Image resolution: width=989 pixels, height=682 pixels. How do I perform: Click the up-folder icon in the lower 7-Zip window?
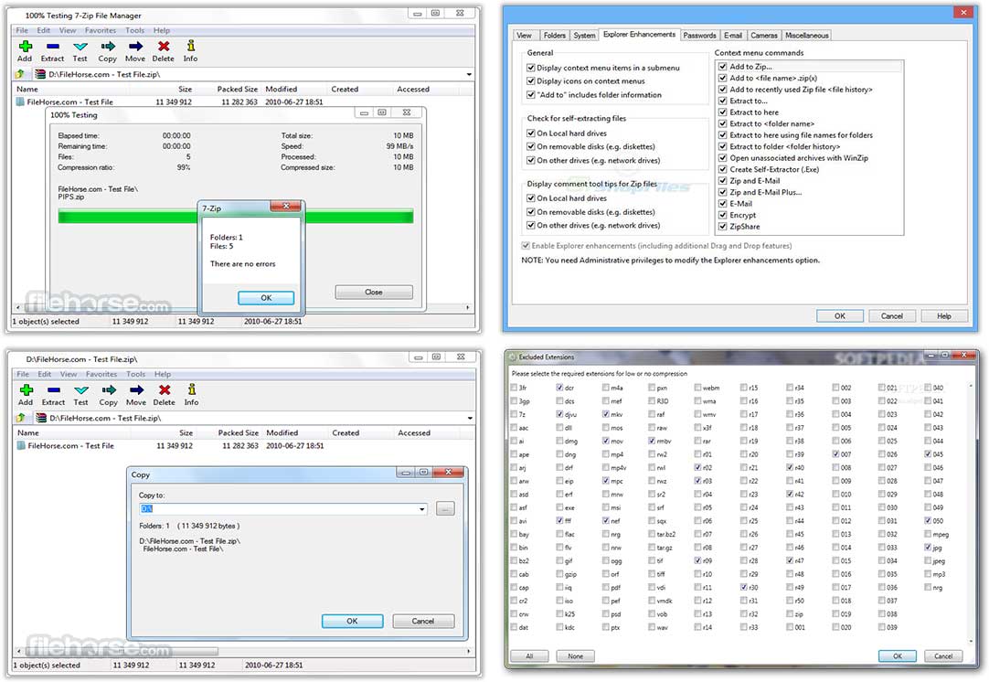20,418
